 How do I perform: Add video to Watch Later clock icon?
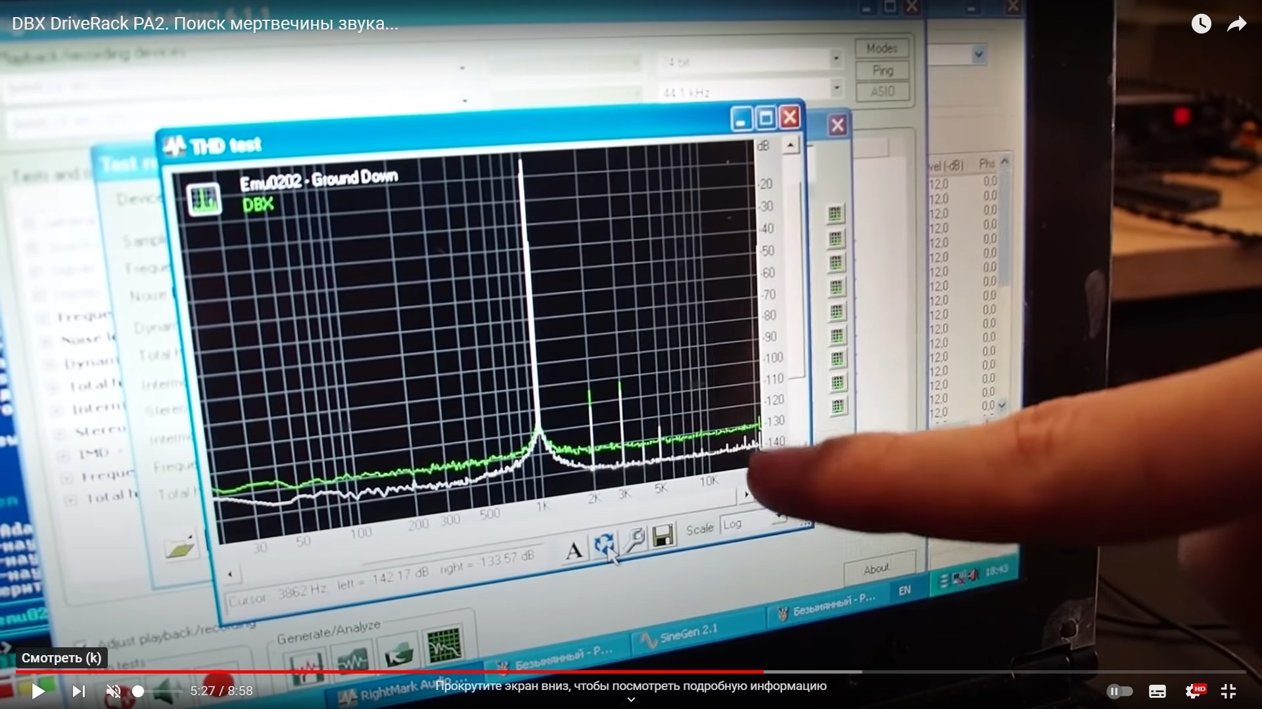(x=1201, y=24)
